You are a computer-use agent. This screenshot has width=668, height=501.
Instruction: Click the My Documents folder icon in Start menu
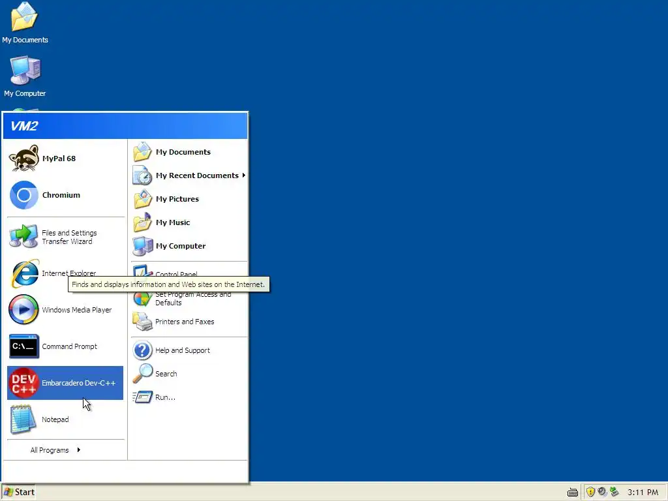[142, 151]
